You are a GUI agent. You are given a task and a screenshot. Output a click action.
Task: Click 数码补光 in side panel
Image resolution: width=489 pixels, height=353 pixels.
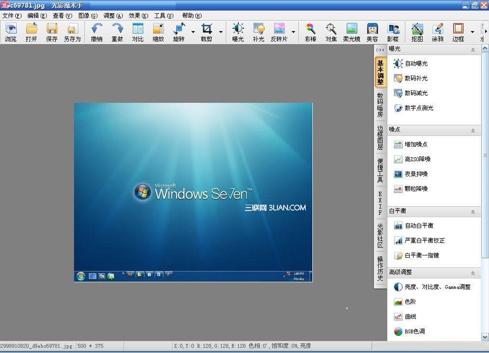pyautogui.click(x=410, y=78)
